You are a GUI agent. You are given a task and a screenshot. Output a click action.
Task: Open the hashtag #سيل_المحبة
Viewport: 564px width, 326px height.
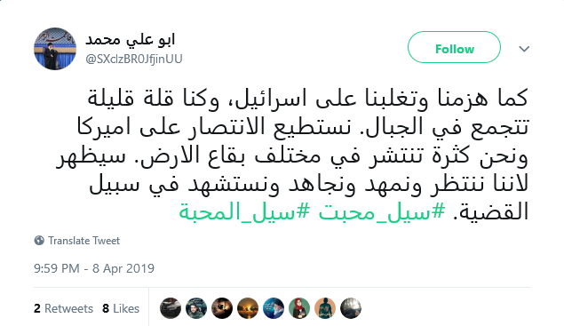pos(244,211)
